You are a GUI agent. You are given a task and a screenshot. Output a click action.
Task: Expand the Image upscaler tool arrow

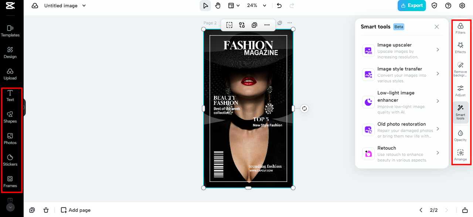[438, 49]
